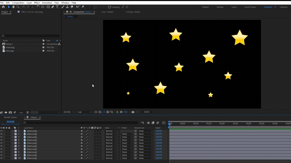Select the Pan Behind anchor point tool

pos(42,7)
